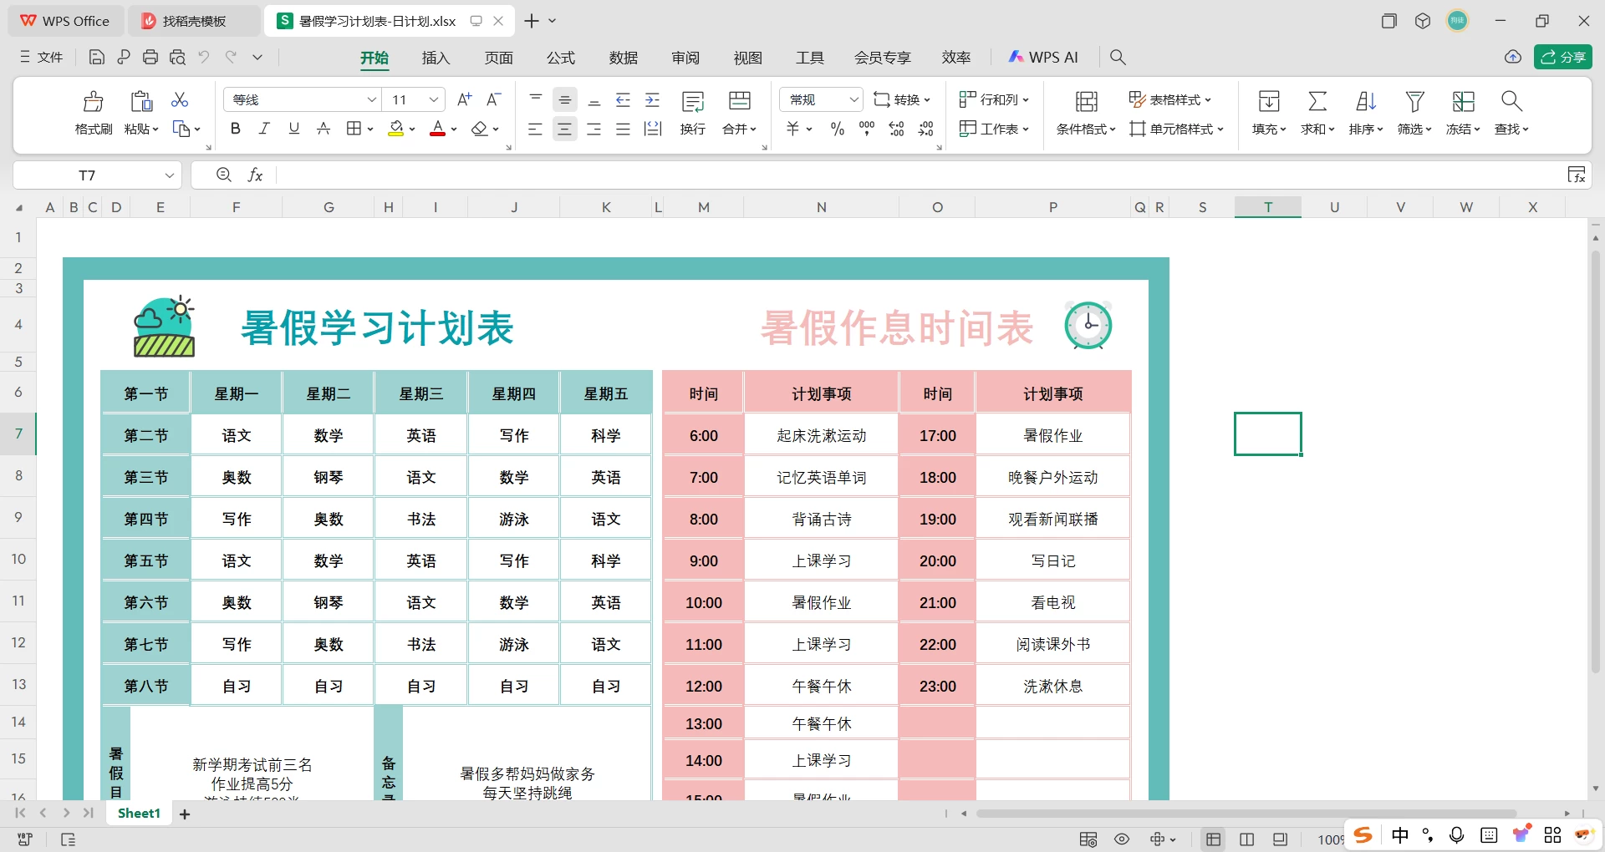
Task: Switch to Normal view in status bar
Action: pyautogui.click(x=1213, y=839)
